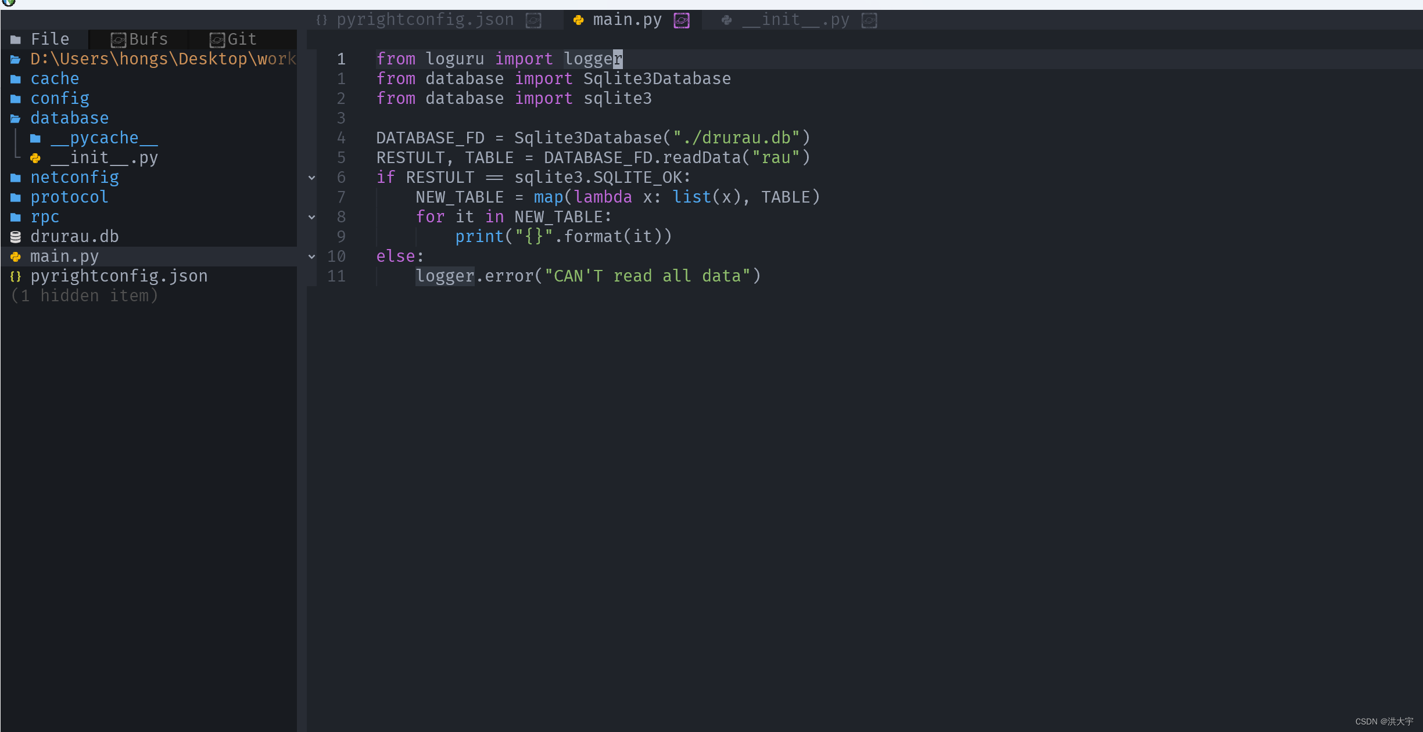Expand the rpc folder
The image size is (1423, 732).
pos(149,217)
